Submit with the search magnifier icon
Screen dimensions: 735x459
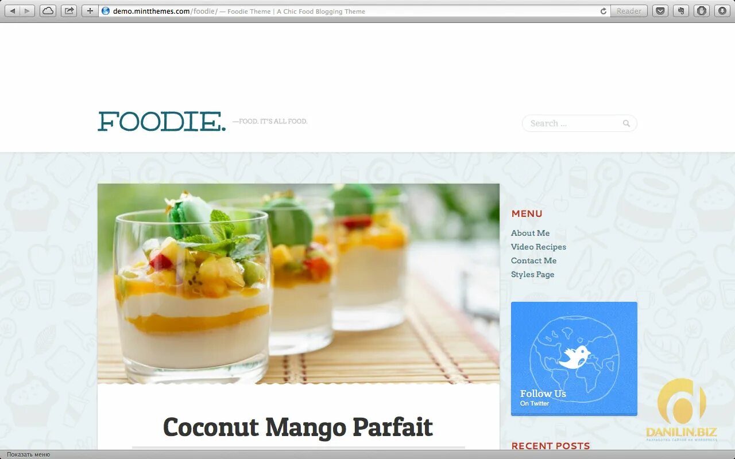[x=626, y=123]
